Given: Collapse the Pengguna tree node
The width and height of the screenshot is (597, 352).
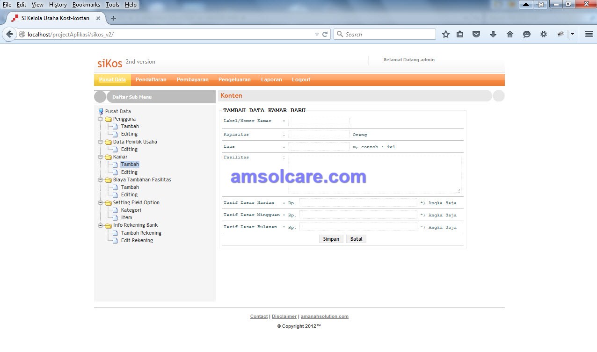Looking at the screenshot, I should point(101,119).
